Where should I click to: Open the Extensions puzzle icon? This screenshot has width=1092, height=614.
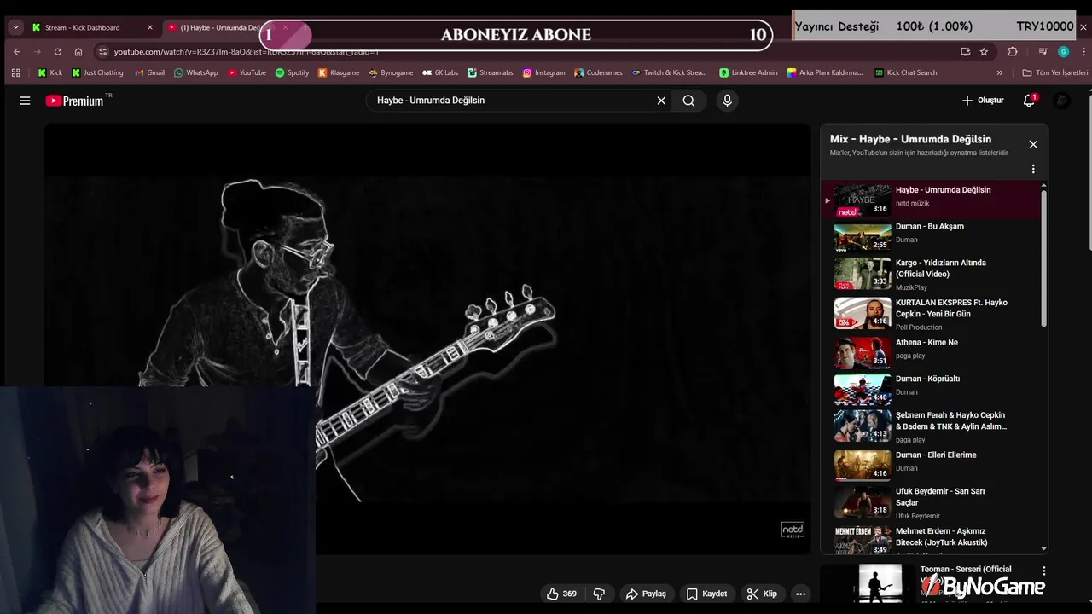tap(1013, 51)
